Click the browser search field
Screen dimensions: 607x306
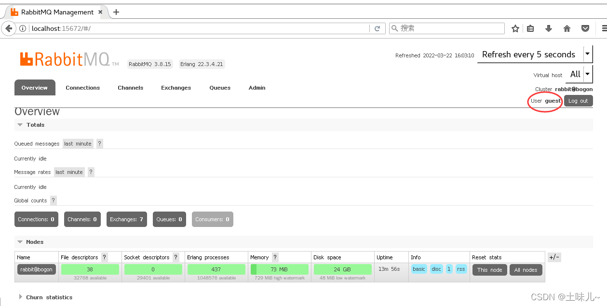click(x=447, y=28)
